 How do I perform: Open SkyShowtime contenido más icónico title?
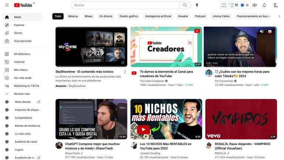84,71
